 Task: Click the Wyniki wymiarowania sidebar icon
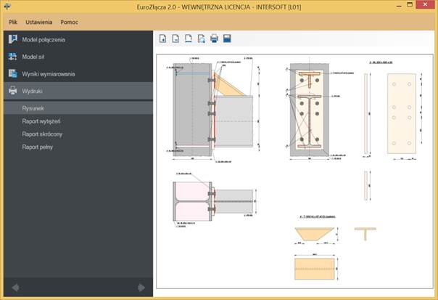click(x=12, y=73)
